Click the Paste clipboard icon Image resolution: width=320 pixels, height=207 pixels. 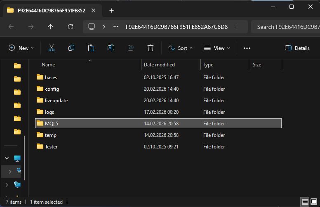91,48
